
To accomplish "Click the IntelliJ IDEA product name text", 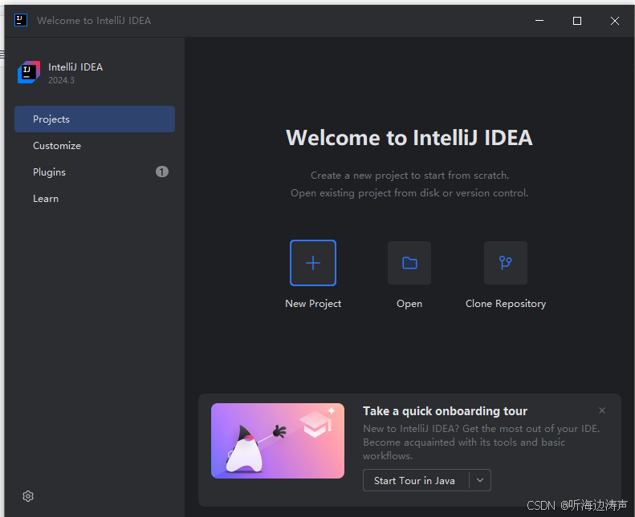I will pyautogui.click(x=75, y=67).
